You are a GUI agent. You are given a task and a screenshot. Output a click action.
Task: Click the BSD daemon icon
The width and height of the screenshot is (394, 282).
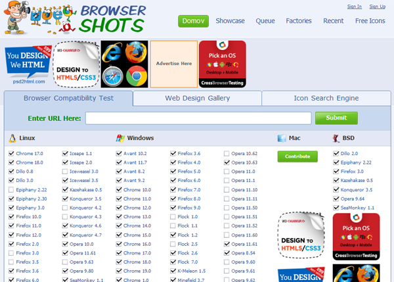336,138
